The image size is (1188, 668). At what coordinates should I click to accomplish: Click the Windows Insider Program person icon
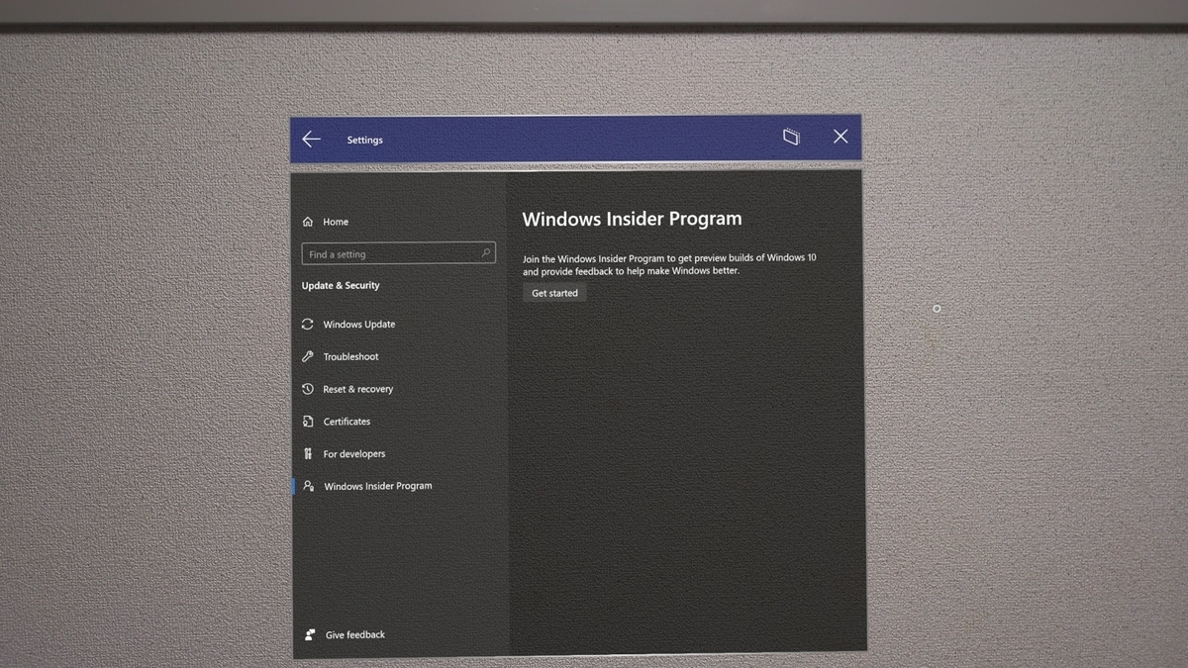click(x=309, y=486)
